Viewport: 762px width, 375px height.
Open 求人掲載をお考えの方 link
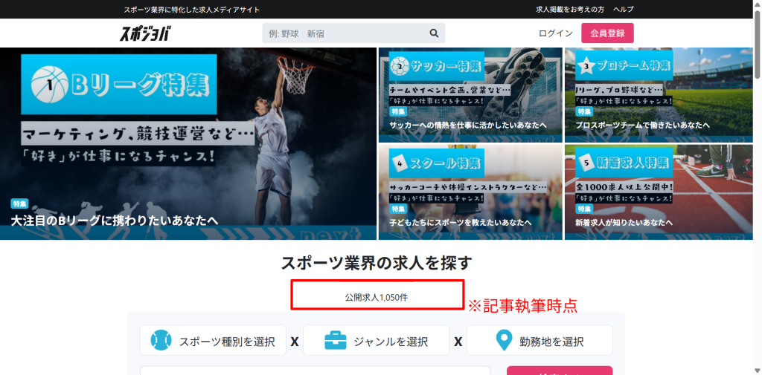pyautogui.click(x=570, y=9)
